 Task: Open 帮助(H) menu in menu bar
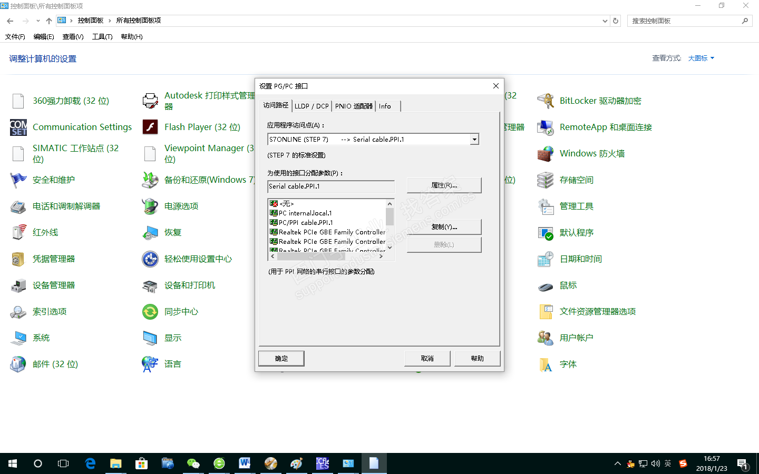point(132,37)
